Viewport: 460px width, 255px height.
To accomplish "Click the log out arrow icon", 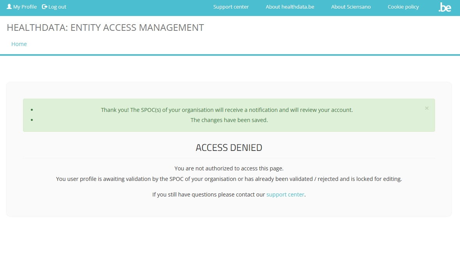I will (44, 7).
